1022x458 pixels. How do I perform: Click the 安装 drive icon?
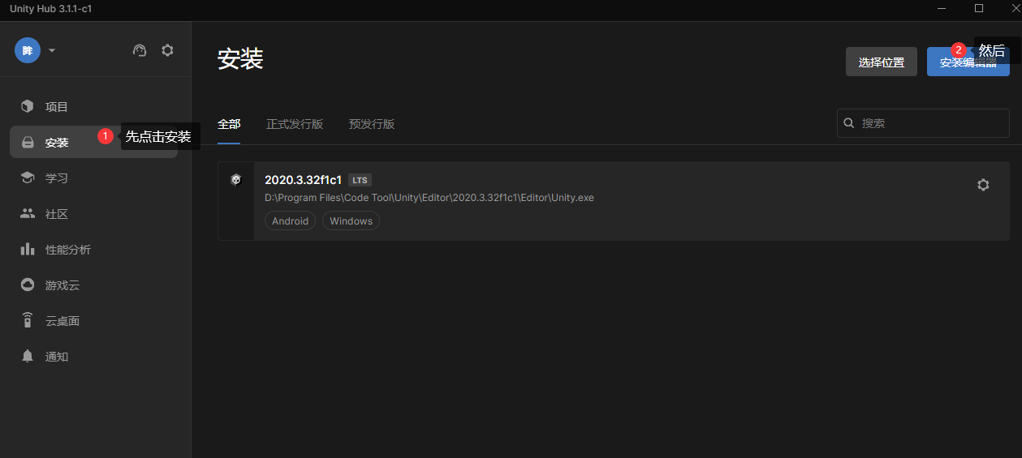pos(28,142)
